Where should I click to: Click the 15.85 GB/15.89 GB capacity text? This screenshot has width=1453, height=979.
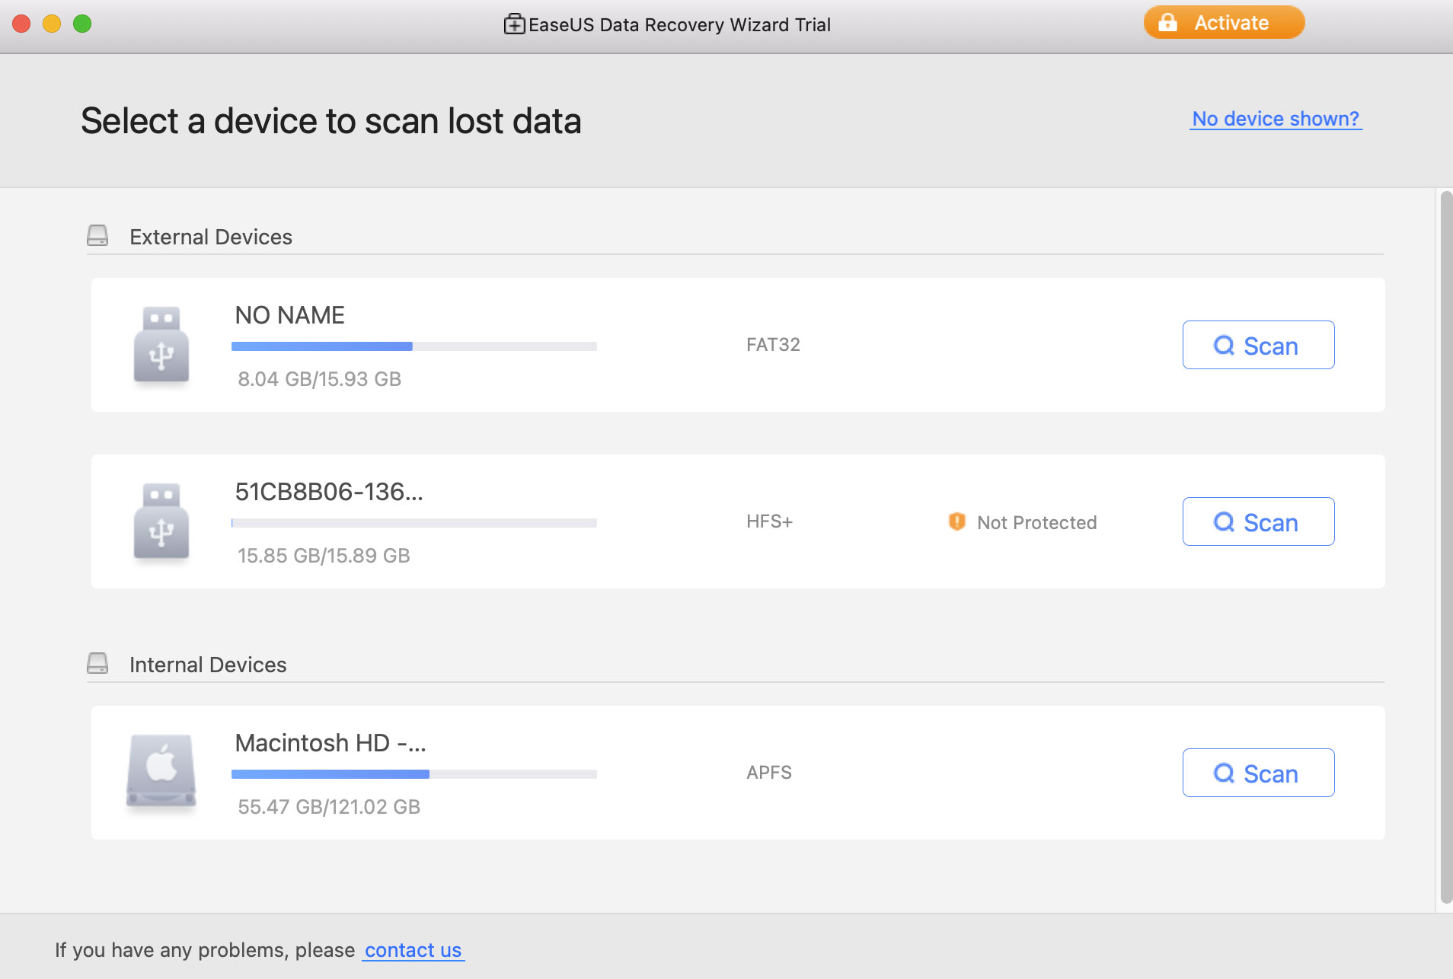[324, 556]
